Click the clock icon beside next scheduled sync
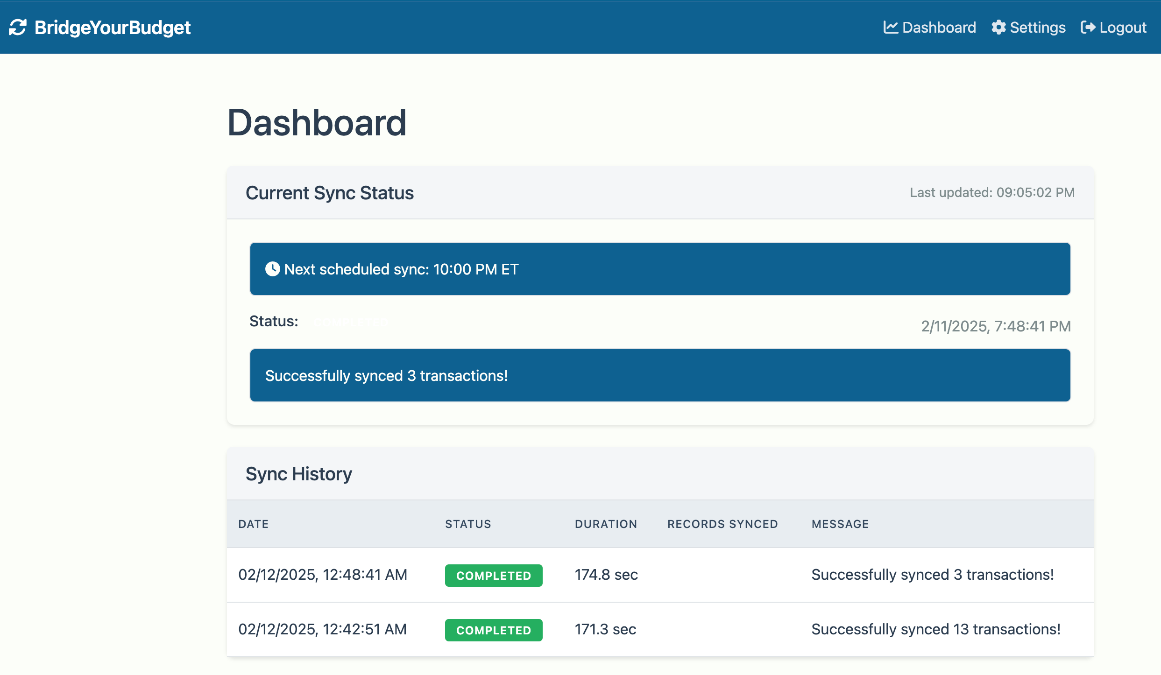The height and width of the screenshot is (675, 1161). pos(272,269)
